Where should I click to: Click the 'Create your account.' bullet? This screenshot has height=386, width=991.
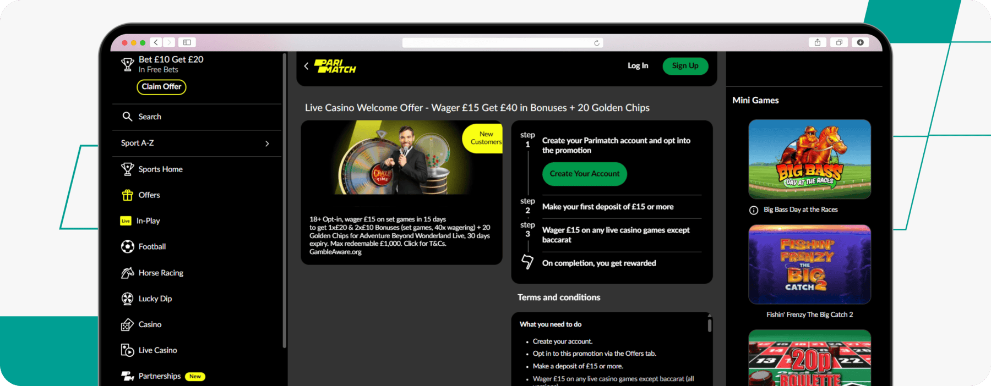coord(563,341)
